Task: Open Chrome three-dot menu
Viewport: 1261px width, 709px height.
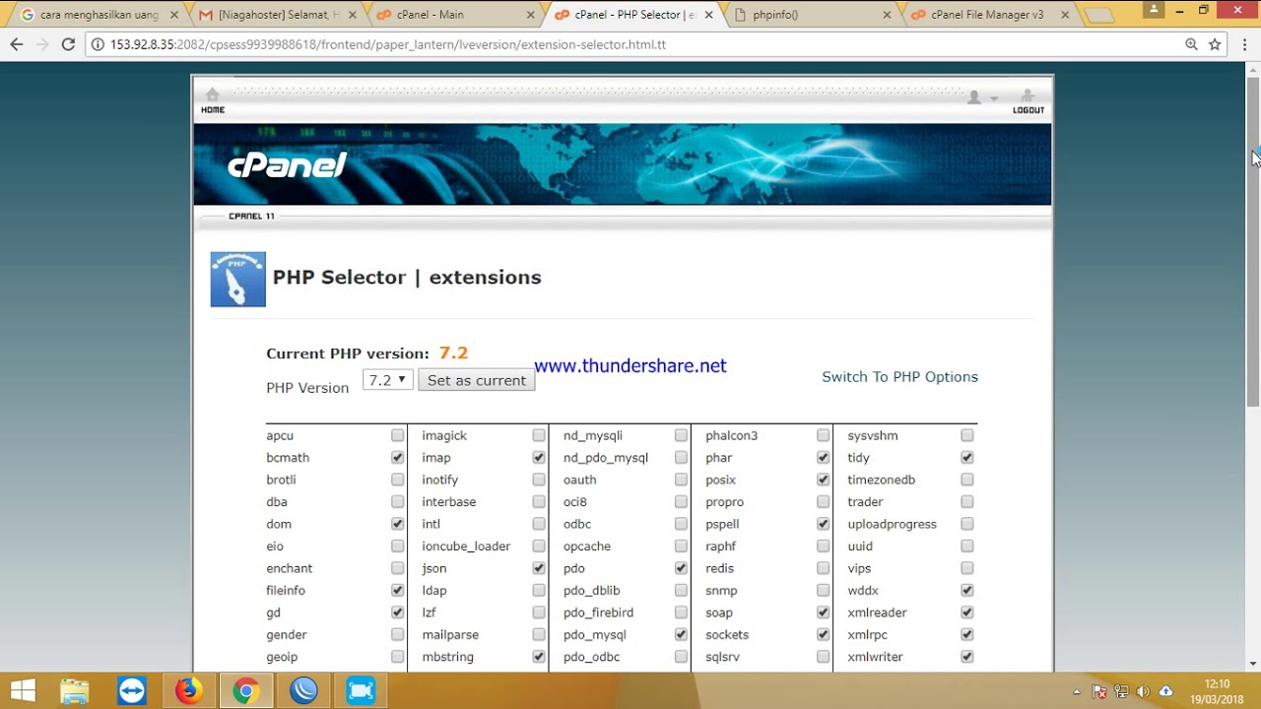Action: [1243, 44]
